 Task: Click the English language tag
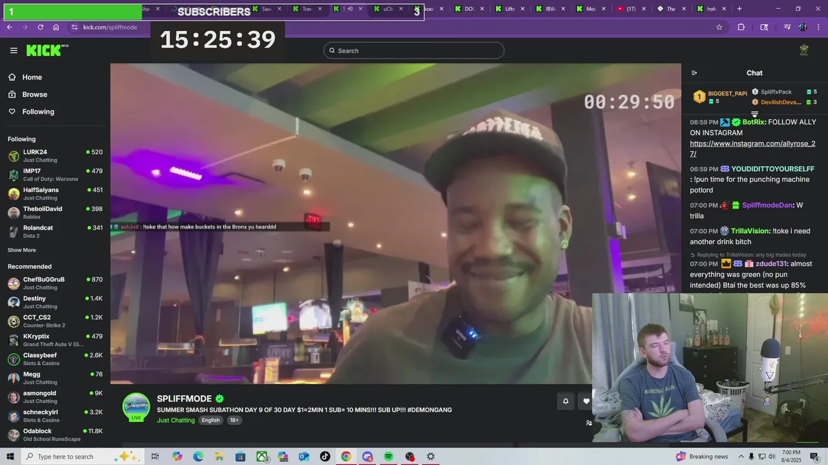pyautogui.click(x=210, y=420)
